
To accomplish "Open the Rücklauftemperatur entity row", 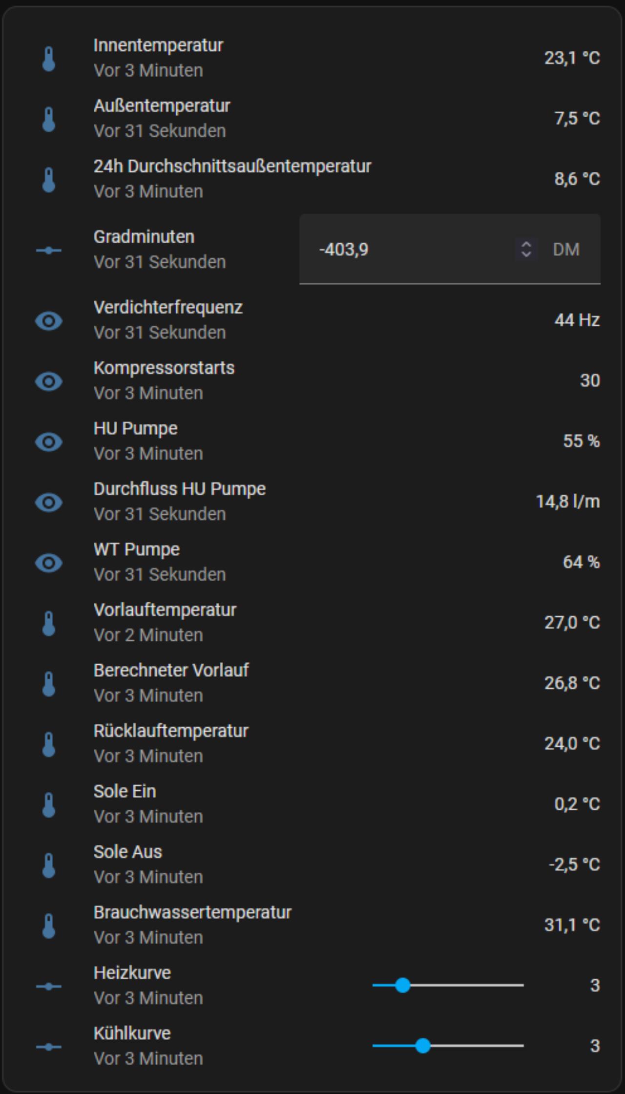I will click(x=312, y=743).
